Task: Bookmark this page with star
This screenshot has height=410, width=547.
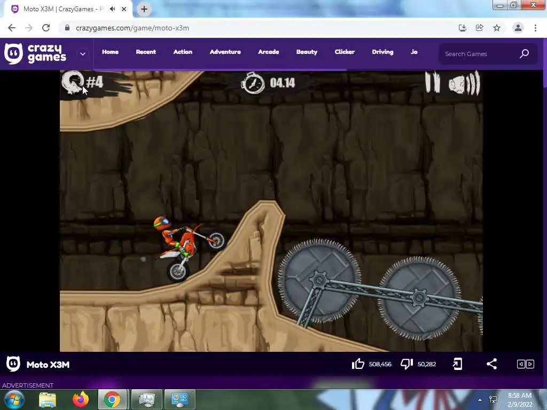Action: [497, 28]
